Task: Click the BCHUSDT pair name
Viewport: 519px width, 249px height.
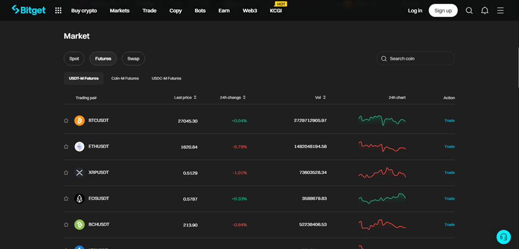Action: coord(98,225)
